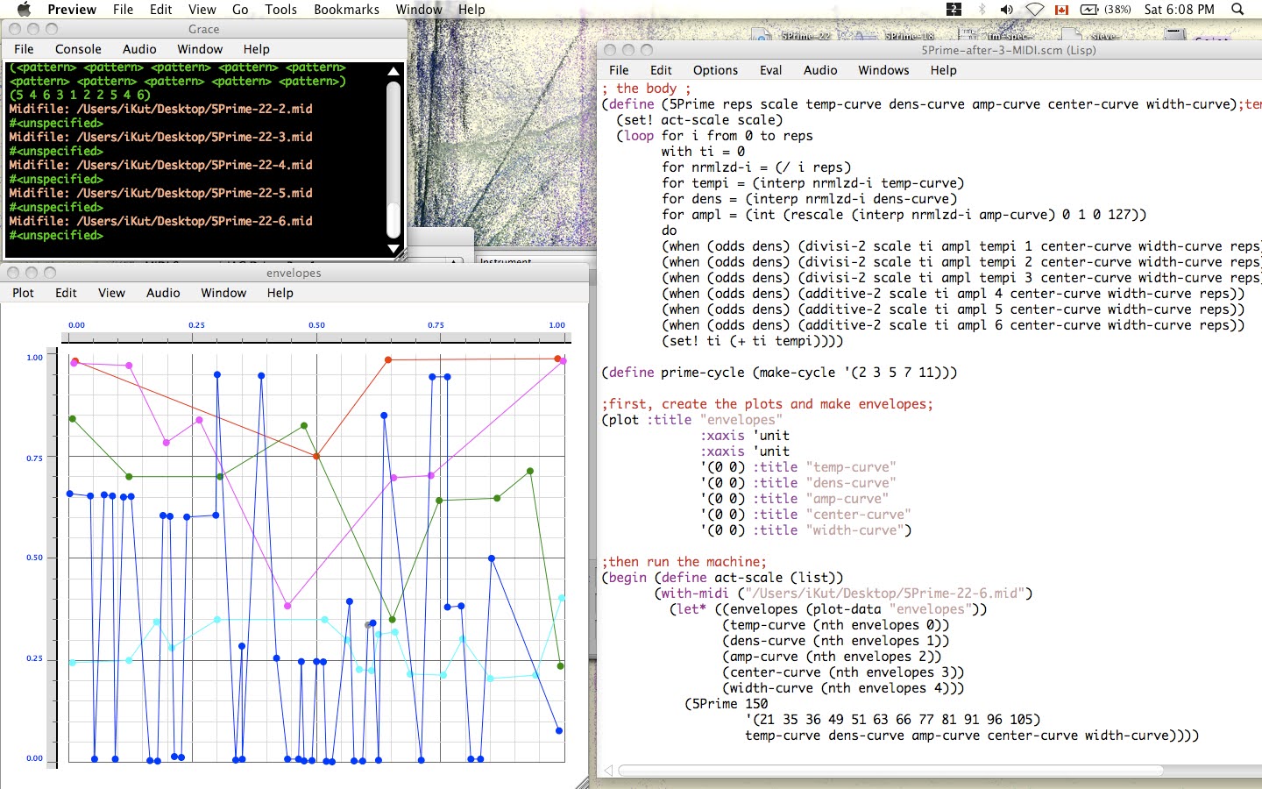This screenshot has width=1262, height=789.
Task: Open the AirPort Wi-Fi status menu
Action: tap(1034, 10)
